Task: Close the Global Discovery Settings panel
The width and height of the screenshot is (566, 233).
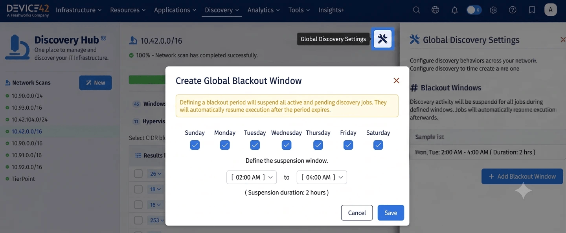Action: point(562,40)
